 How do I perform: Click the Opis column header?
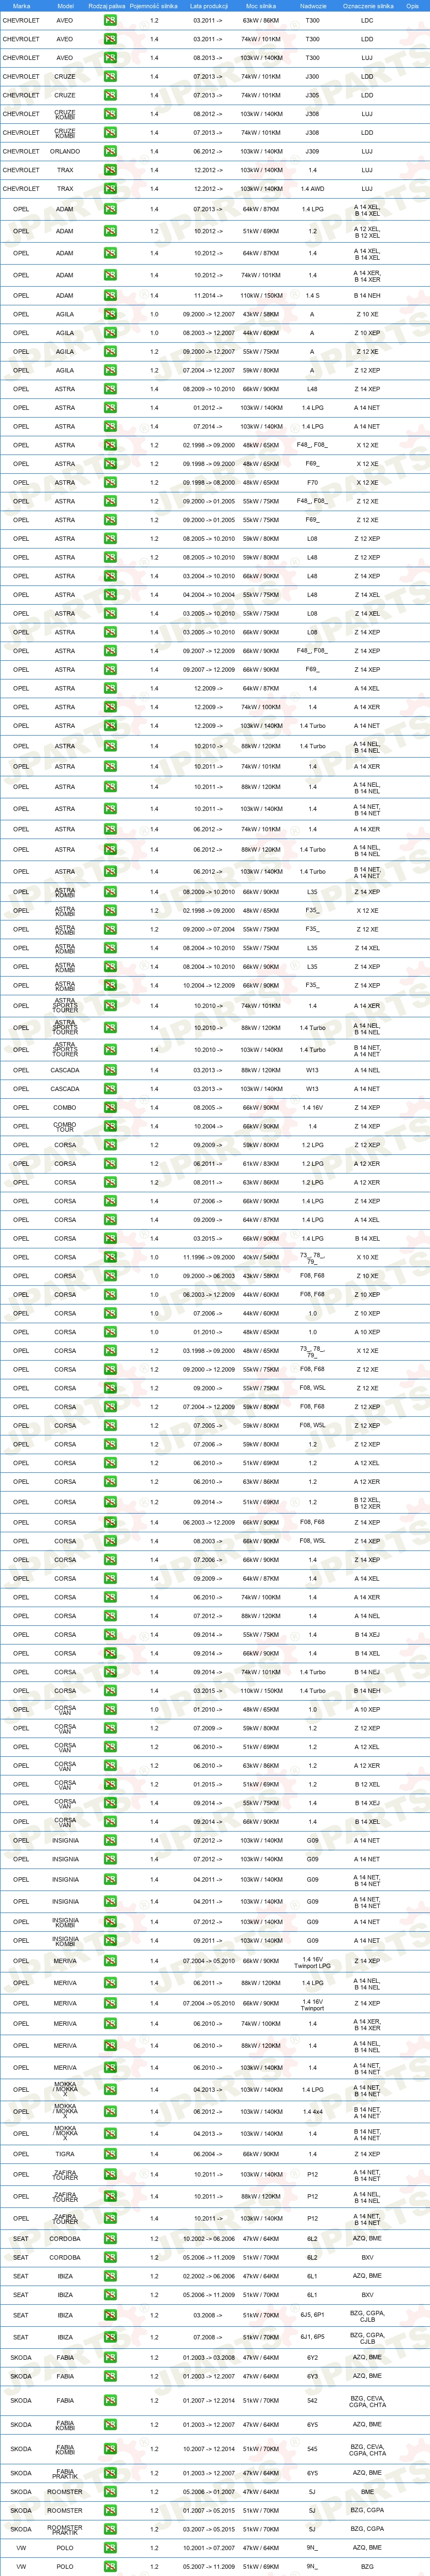pyautogui.click(x=413, y=6)
